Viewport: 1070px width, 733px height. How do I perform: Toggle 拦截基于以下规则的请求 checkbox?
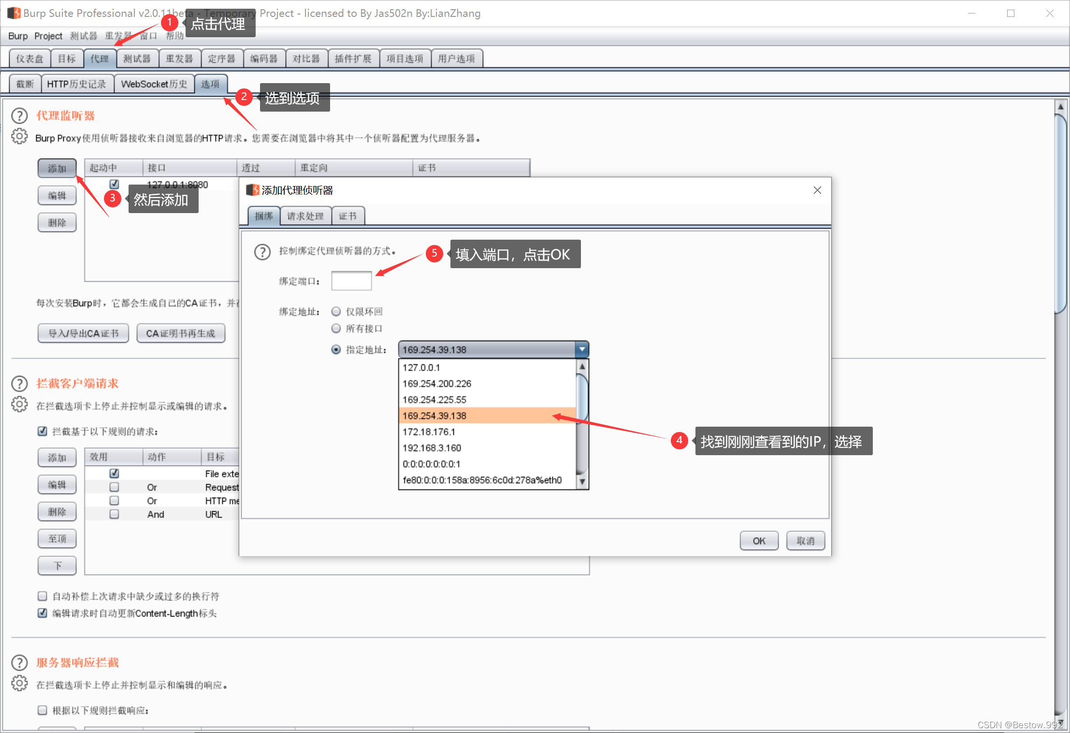[x=43, y=431]
